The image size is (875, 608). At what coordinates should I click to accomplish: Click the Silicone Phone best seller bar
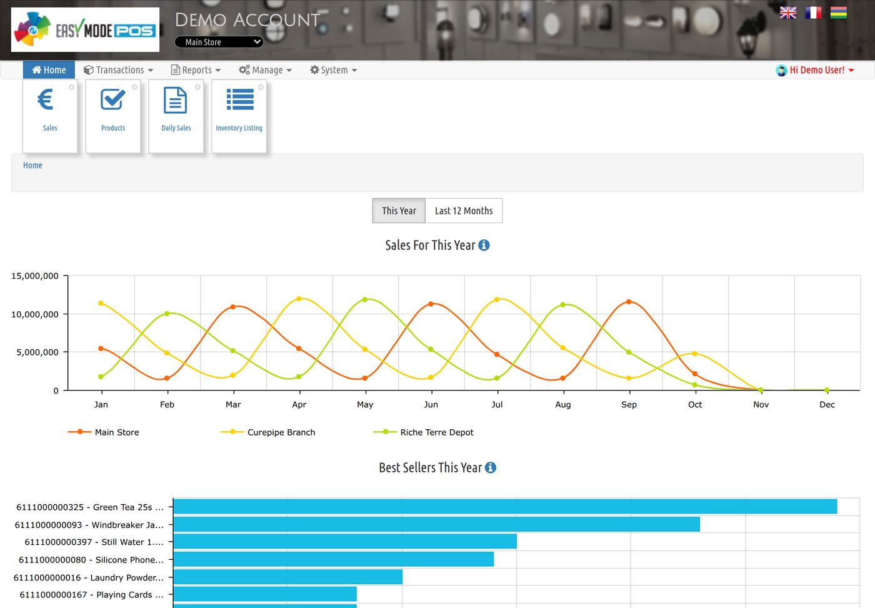coord(333,559)
